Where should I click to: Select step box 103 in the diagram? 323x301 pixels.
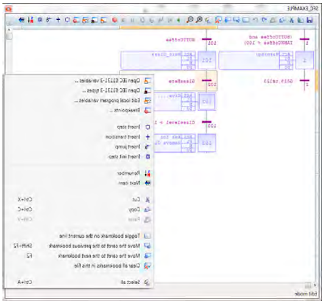pos(207,143)
